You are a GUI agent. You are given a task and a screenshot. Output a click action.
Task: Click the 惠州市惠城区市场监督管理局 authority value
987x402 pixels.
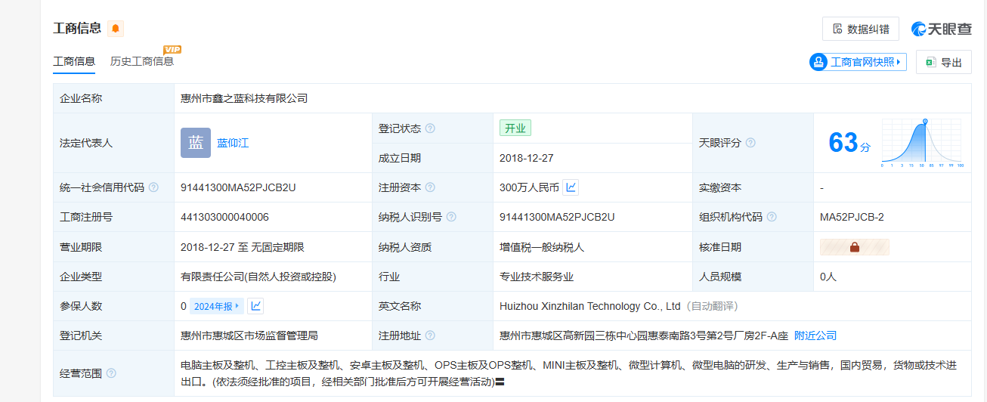[249, 336]
